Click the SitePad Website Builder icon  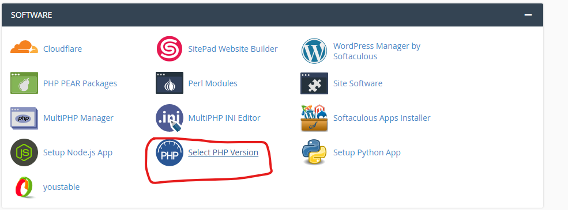(x=169, y=48)
